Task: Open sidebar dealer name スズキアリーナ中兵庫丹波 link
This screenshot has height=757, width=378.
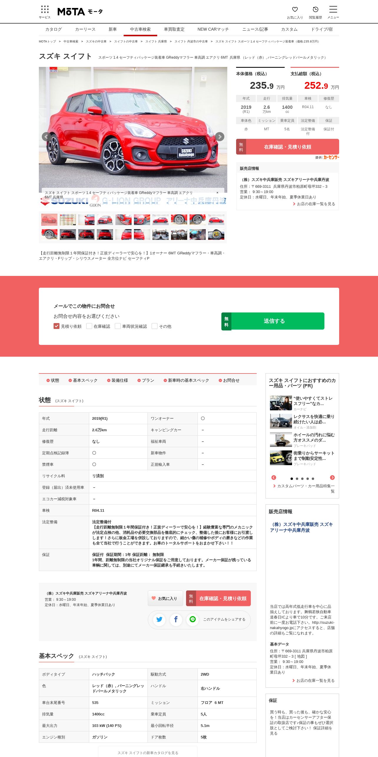Action: [301, 527]
